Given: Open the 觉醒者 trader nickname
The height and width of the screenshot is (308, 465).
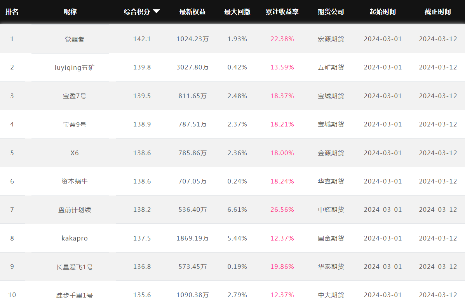Looking at the screenshot, I should 75,39.
